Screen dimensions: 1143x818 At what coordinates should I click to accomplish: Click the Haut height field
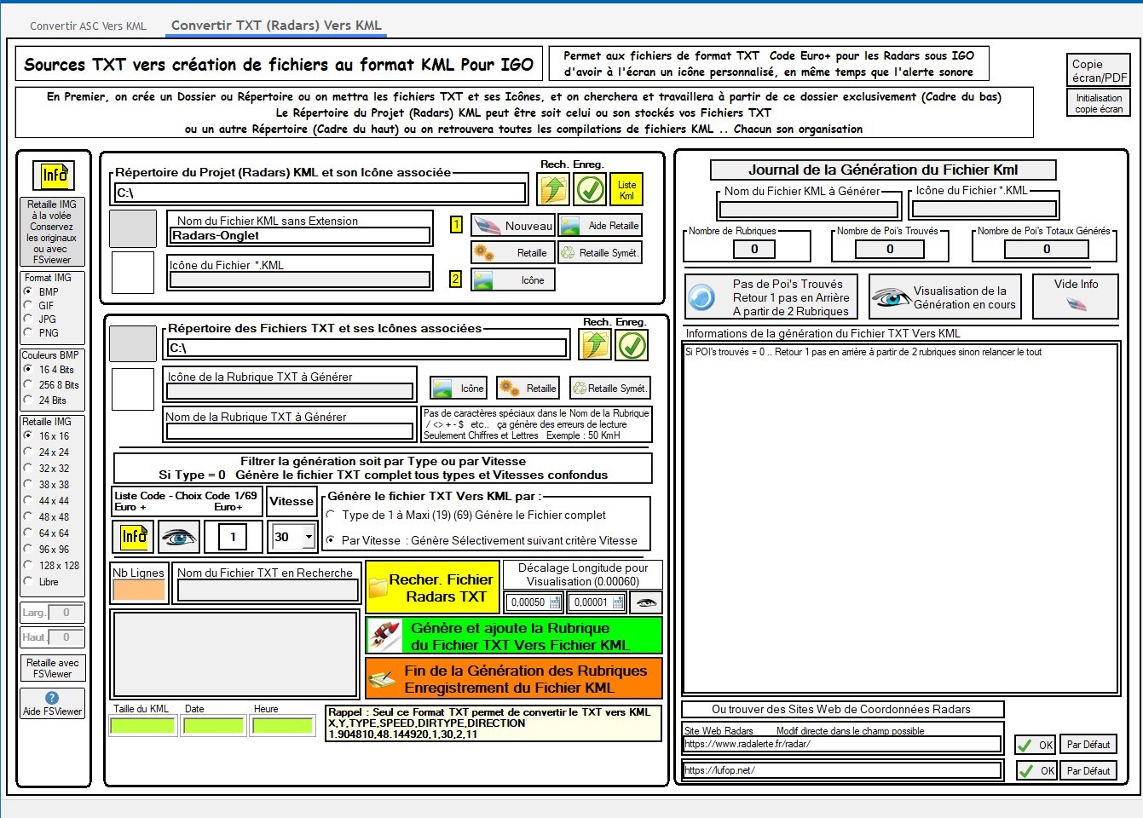pyautogui.click(x=66, y=637)
